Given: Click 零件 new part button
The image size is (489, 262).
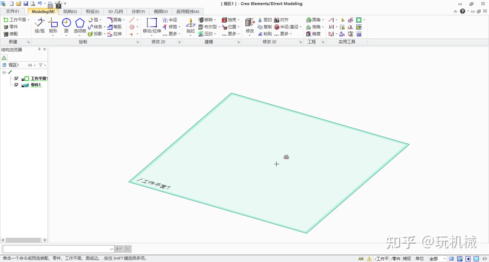Looking at the screenshot, I should pyautogui.click(x=11, y=27).
